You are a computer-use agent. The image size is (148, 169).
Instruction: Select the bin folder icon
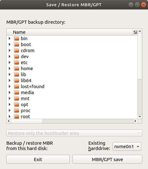pyautogui.click(x=16, y=39)
